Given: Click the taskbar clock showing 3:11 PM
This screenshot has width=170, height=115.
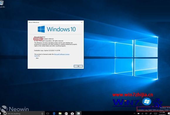Looking at the screenshot, I should (162, 114).
